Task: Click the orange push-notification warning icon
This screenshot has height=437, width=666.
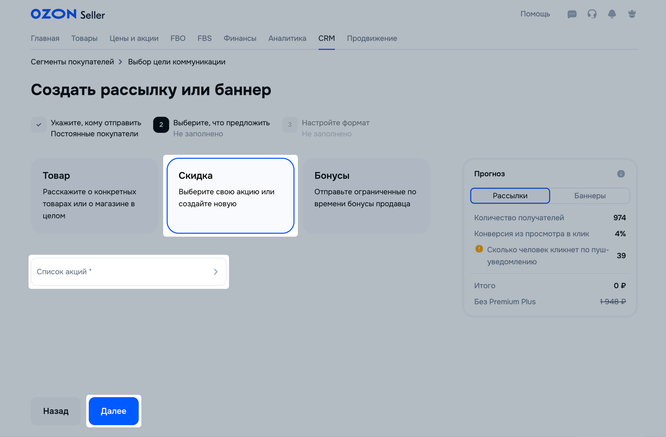Action: point(479,249)
